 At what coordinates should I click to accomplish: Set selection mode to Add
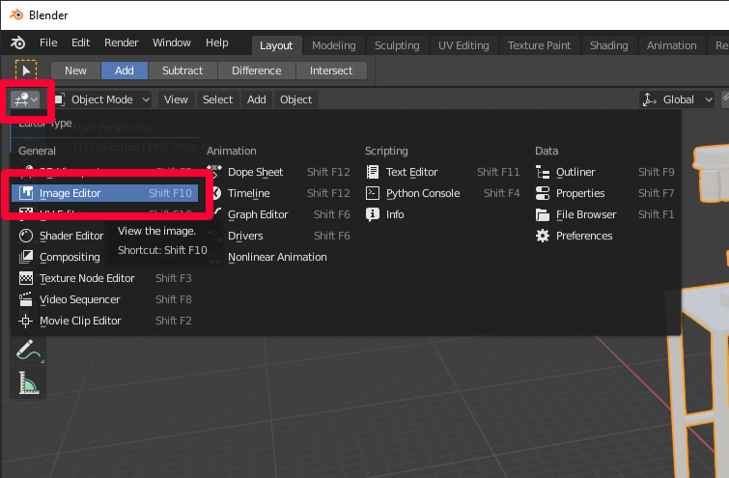(125, 70)
